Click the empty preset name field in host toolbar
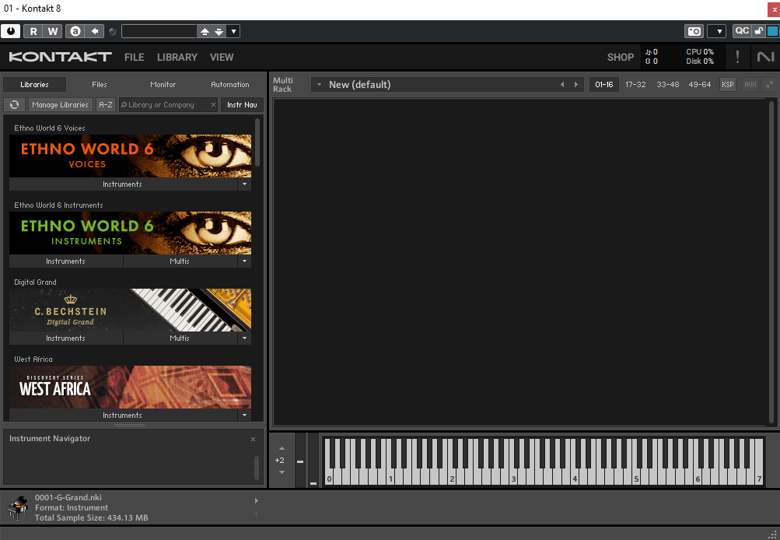This screenshot has width=780, height=540. click(159, 31)
